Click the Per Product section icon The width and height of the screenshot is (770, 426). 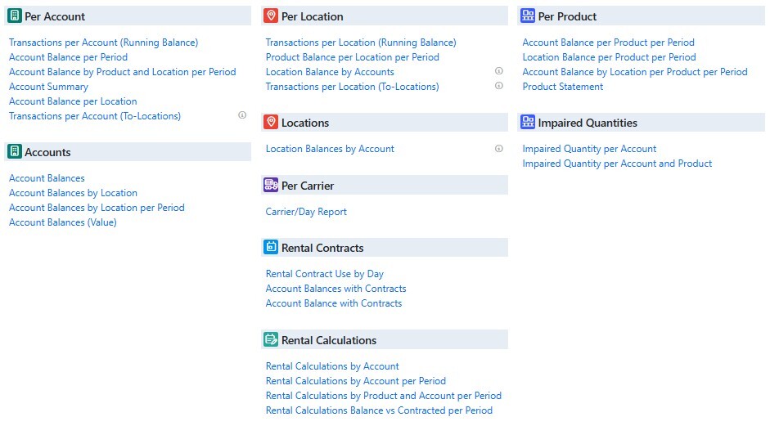(528, 16)
